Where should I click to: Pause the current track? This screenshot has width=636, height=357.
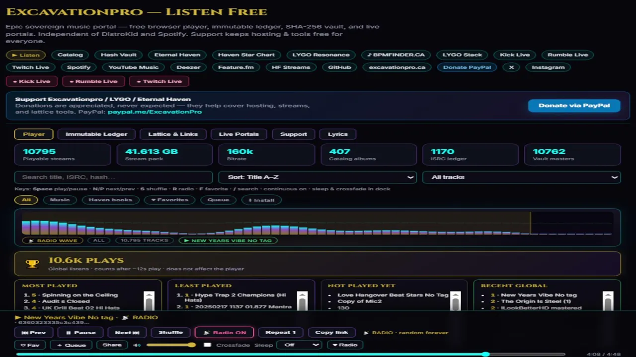click(x=81, y=333)
